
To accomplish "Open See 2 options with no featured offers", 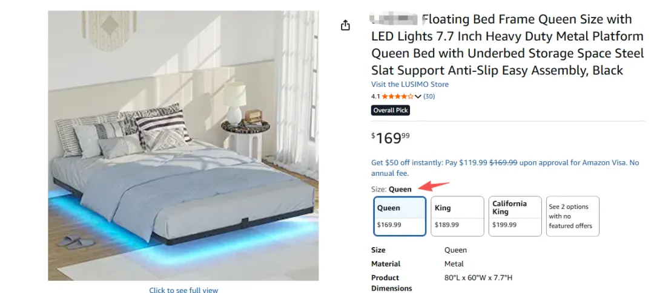I will coord(572,216).
